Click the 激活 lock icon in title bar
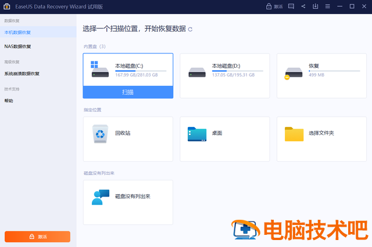 tap(269, 6)
